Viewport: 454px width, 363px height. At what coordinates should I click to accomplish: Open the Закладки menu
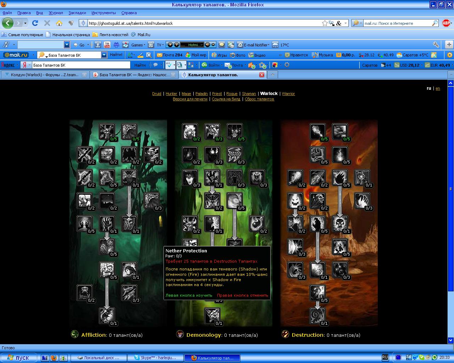click(77, 13)
